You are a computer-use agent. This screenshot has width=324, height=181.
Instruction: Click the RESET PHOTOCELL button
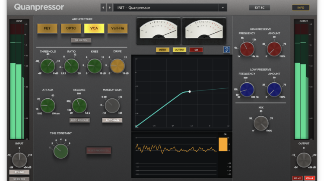(x=99, y=150)
